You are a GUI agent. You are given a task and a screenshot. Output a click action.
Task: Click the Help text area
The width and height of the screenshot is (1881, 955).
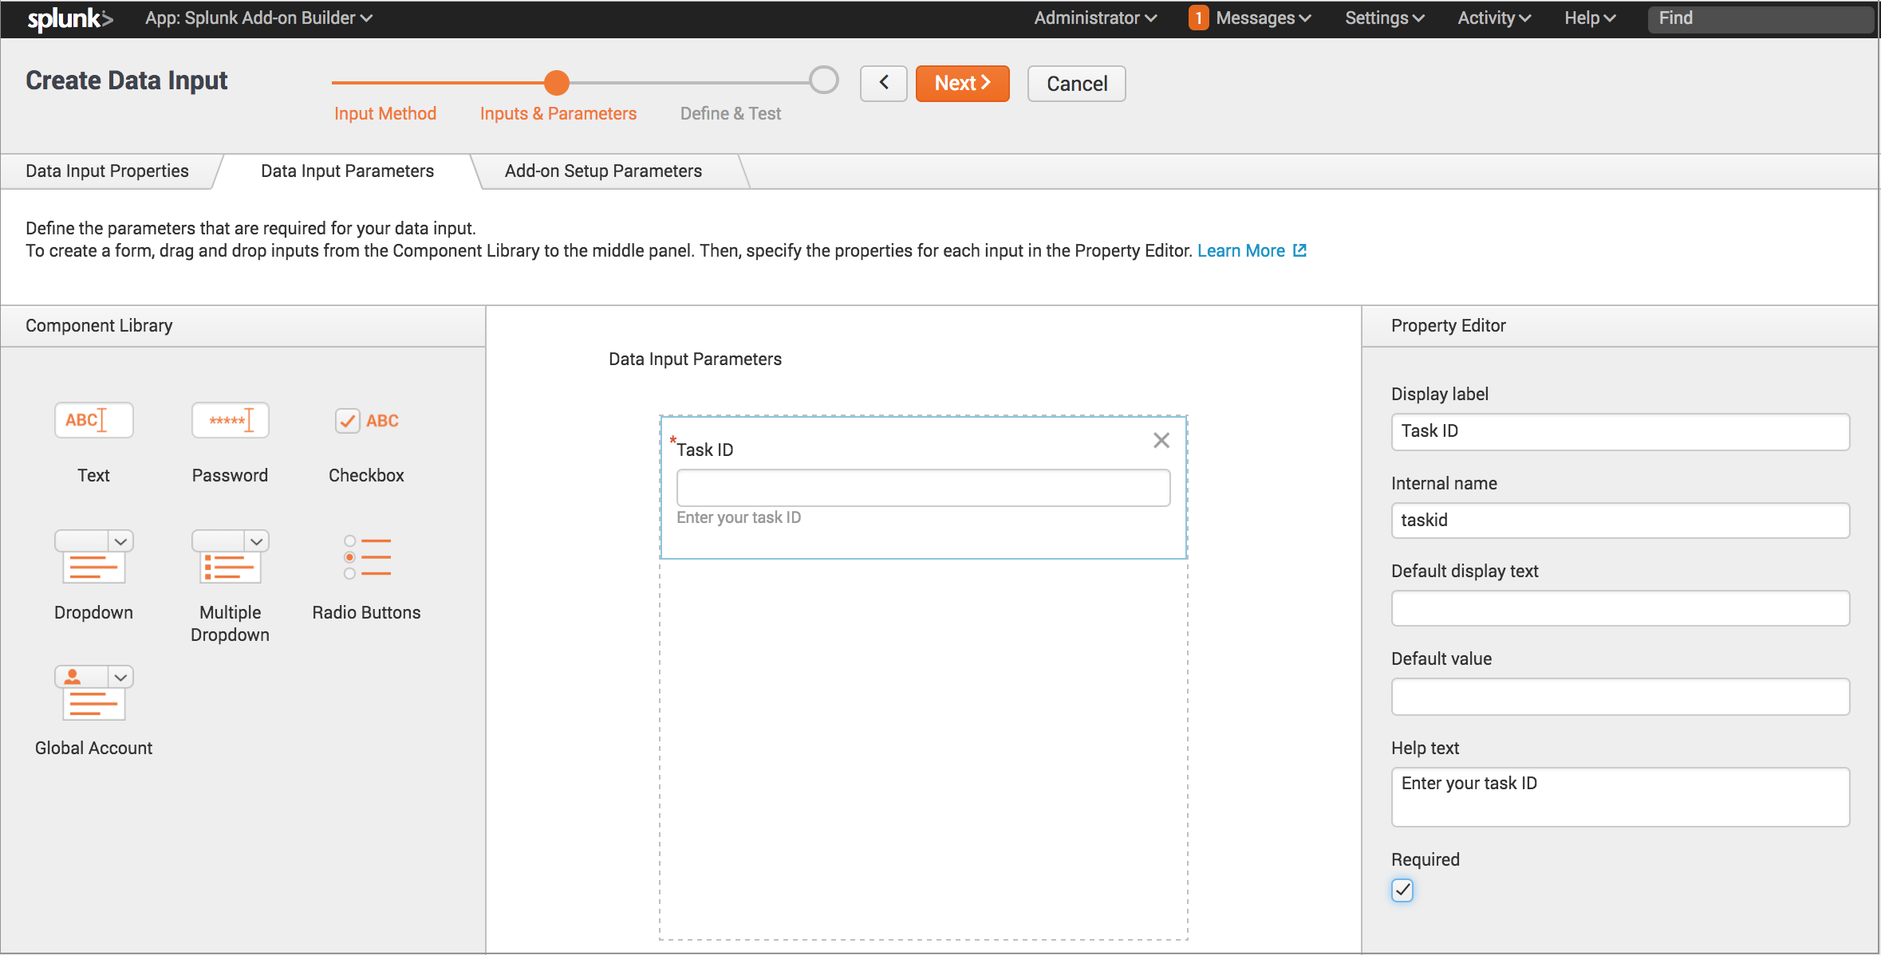coord(1620,796)
